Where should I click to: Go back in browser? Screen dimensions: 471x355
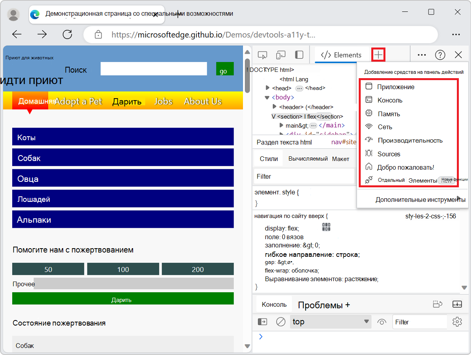17,35
